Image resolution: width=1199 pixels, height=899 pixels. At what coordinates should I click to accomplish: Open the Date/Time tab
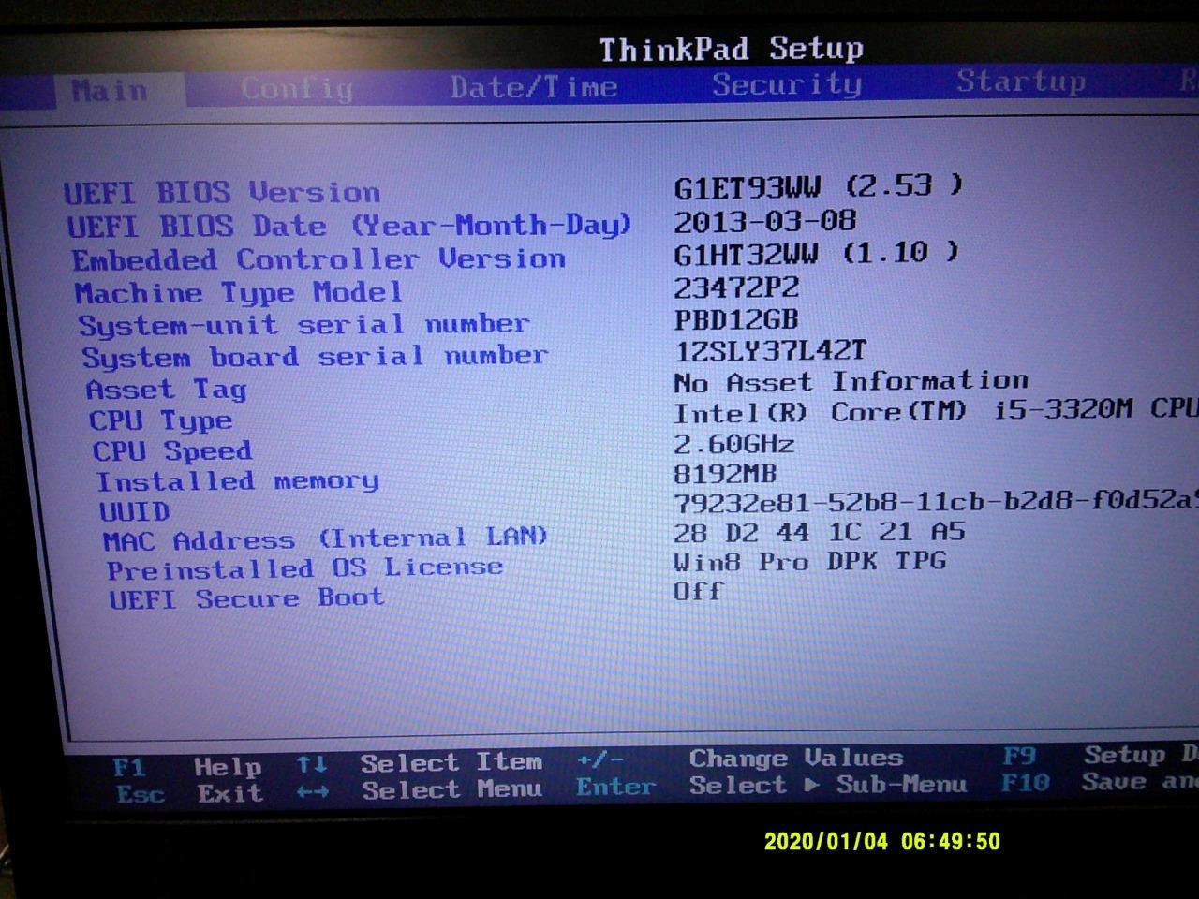click(534, 87)
